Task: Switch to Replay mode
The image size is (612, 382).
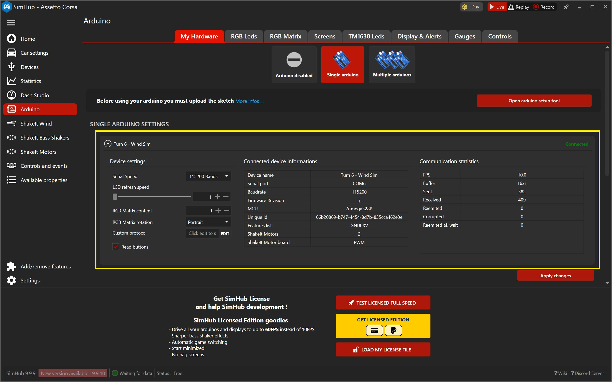Action: click(519, 7)
